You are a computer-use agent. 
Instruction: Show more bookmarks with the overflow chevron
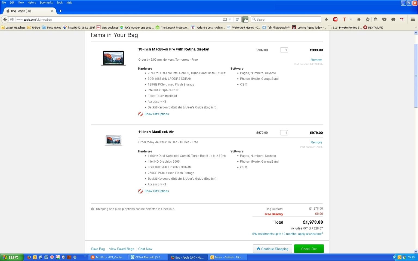tap(415, 27)
